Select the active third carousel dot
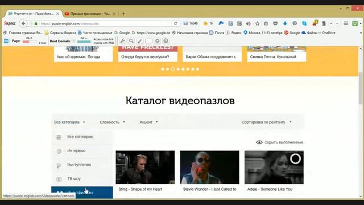Screen dimensions: 364x205 (x=173, y=69)
